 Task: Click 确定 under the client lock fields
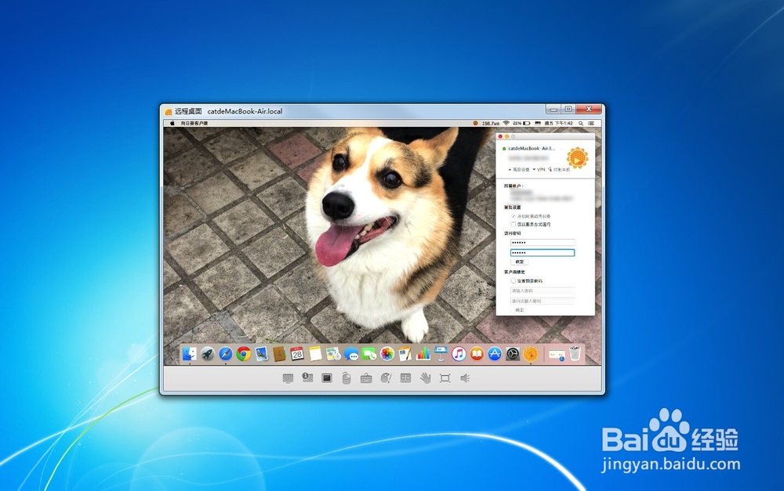point(520,309)
